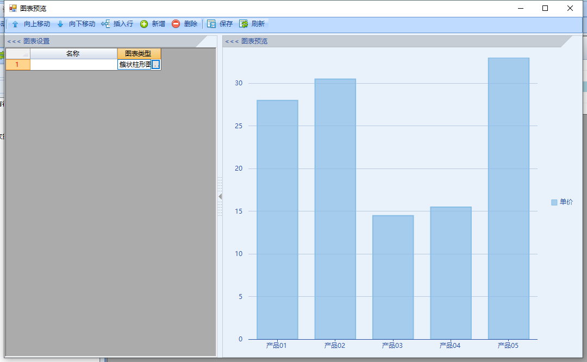Click the 产品04 bar in the chart
This screenshot has width=587, height=362.
(451, 273)
